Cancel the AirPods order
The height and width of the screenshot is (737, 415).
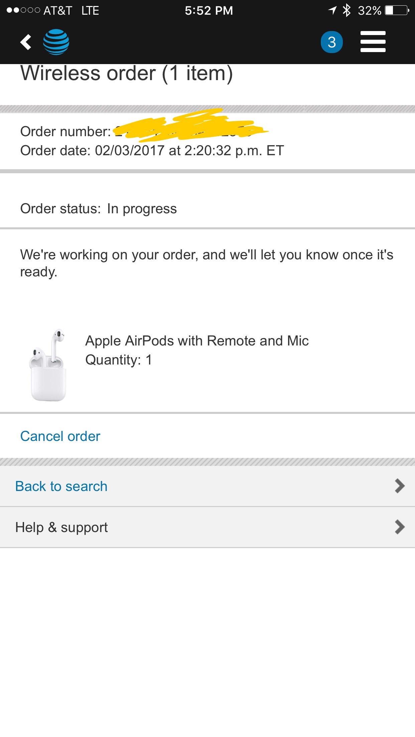pos(60,436)
